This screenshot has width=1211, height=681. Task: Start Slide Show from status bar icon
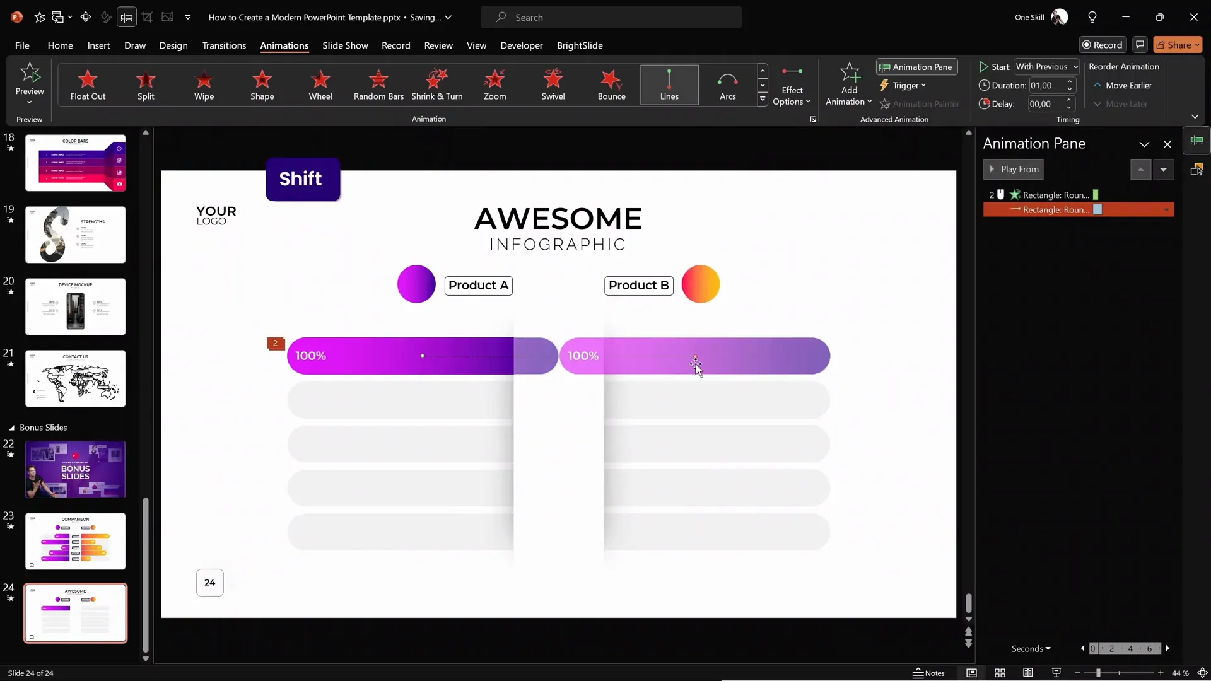[x=1056, y=673]
